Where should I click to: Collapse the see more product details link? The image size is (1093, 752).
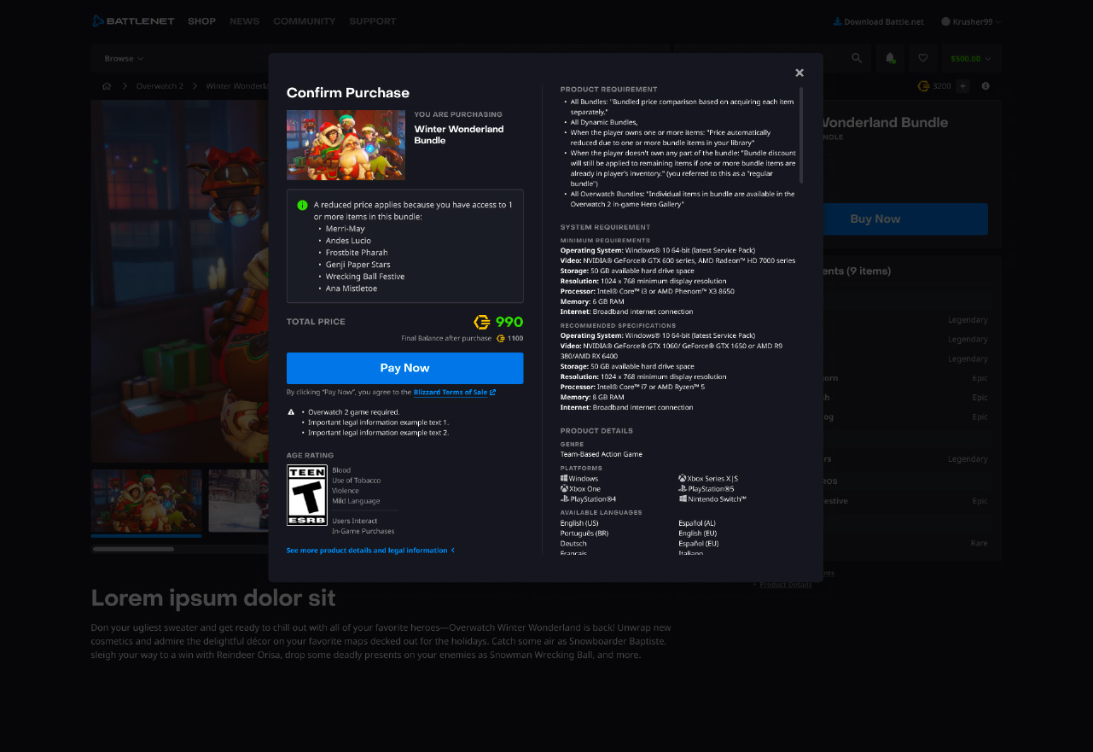click(x=370, y=551)
